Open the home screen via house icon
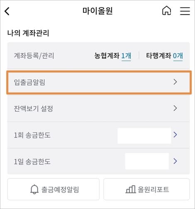Screen dimensions: 195x209 click(x=166, y=10)
